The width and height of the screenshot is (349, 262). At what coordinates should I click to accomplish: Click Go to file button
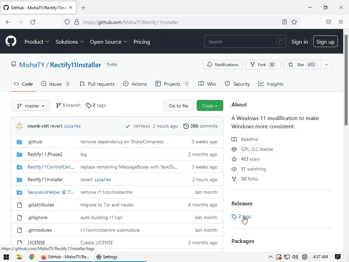(179, 106)
